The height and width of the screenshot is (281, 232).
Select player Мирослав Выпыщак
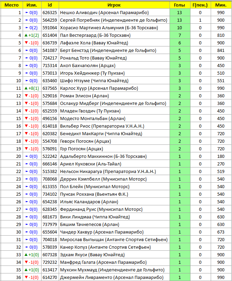click(x=82, y=240)
